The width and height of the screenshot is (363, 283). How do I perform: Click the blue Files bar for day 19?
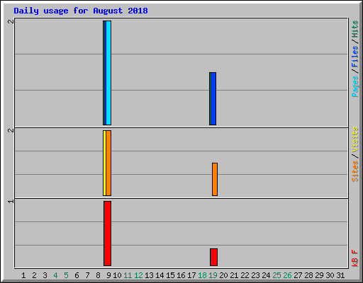click(213, 98)
